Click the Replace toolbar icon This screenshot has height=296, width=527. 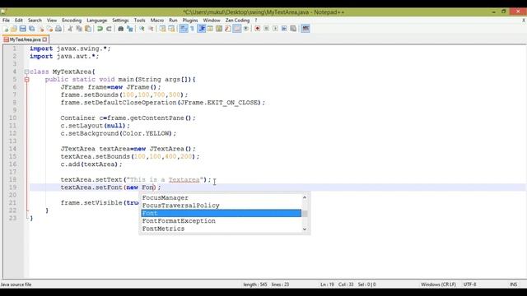[x=130, y=29]
